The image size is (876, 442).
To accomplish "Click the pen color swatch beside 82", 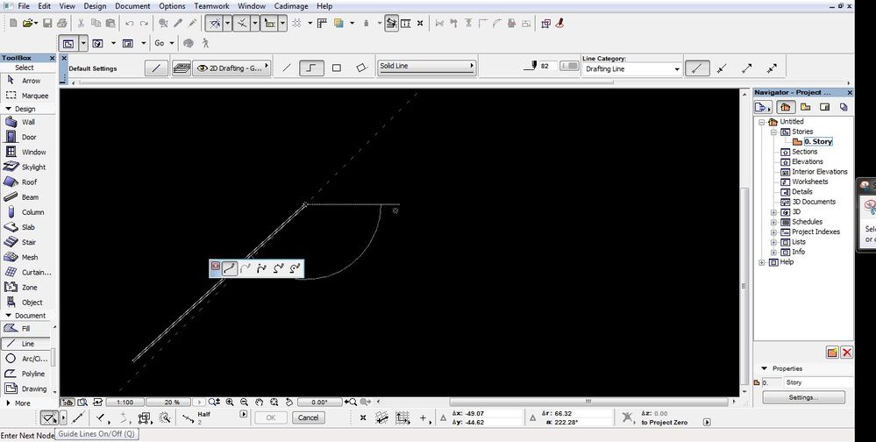I will pos(569,66).
